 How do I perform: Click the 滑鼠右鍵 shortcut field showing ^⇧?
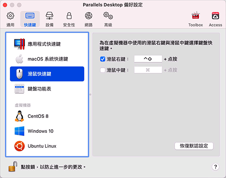pyautogui.click(x=148, y=59)
